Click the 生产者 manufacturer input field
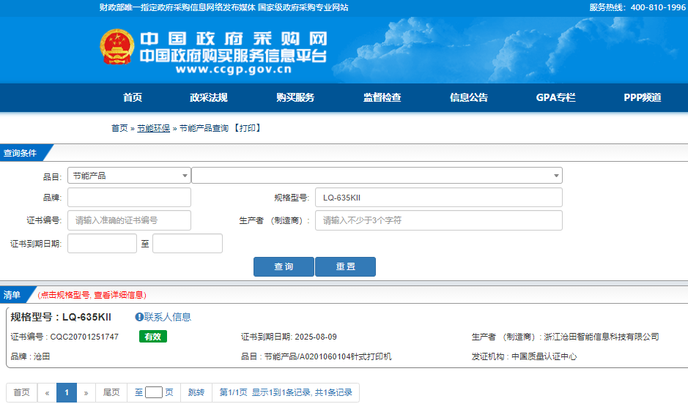The height and width of the screenshot is (404, 688). click(x=438, y=220)
